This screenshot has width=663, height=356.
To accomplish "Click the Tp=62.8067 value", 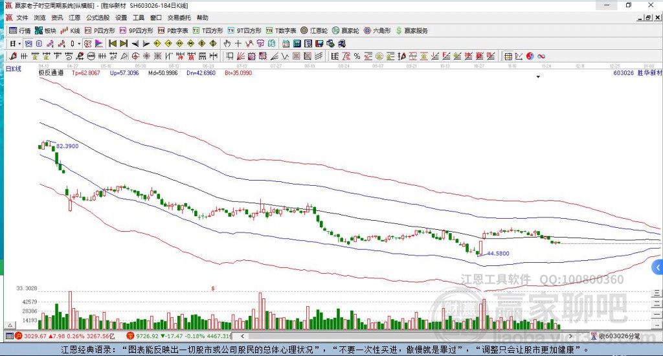I will point(86,72).
